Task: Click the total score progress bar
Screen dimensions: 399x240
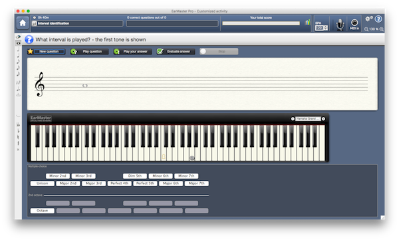Action: 261,23
